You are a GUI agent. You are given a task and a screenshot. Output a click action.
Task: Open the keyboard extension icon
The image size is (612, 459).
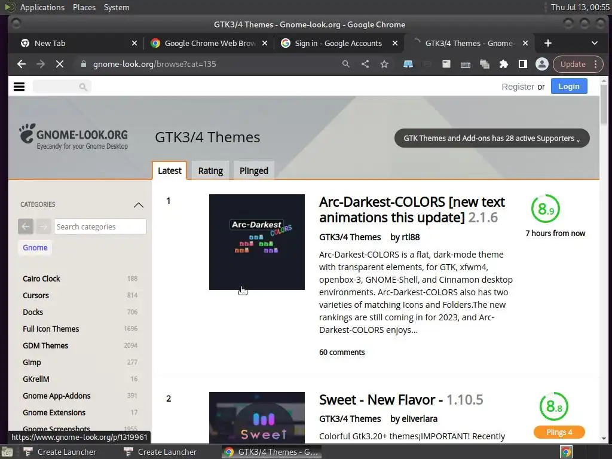point(465,65)
